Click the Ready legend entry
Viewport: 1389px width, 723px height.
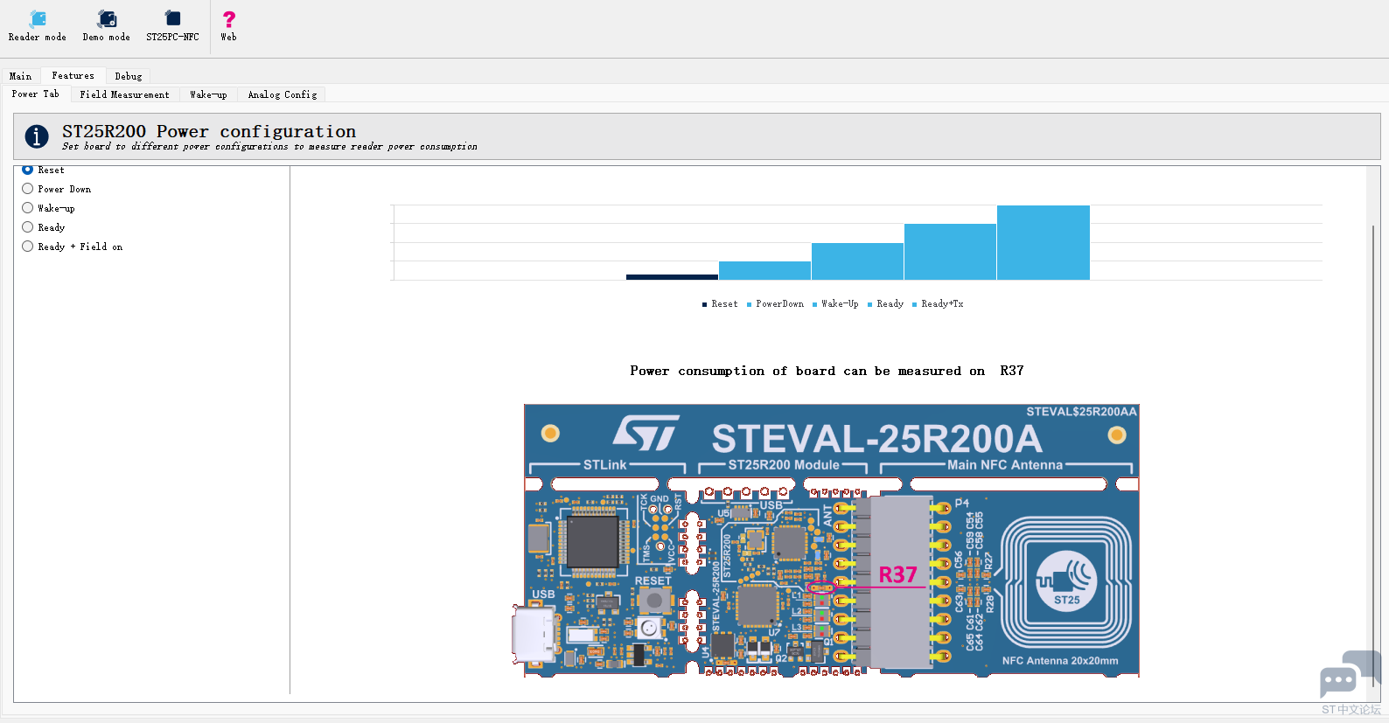(x=885, y=304)
